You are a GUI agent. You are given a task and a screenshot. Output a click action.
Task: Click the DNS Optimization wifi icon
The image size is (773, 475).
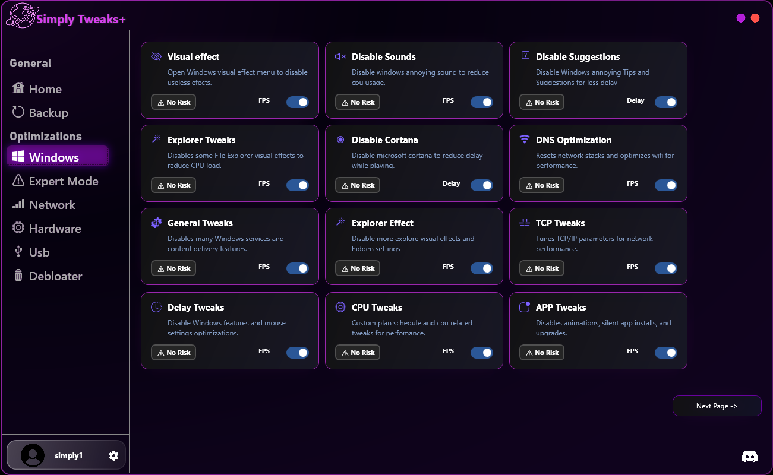click(x=525, y=140)
